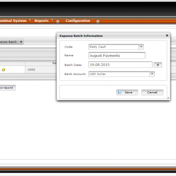The image size is (176, 176).
Task: Add a new record
Action: pos(7,88)
